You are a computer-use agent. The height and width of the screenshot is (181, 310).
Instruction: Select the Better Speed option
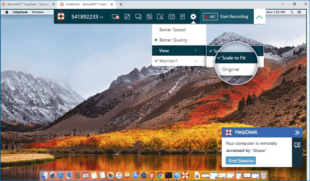(172, 30)
